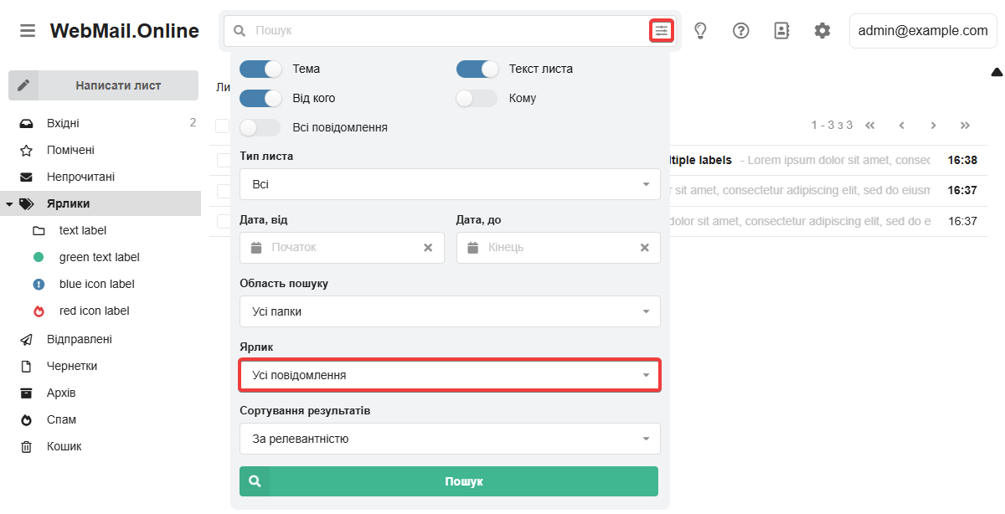This screenshot has height=514, width=1005.
Task: Toggle the 'Тема' search switch
Action: [260, 69]
